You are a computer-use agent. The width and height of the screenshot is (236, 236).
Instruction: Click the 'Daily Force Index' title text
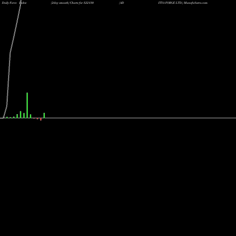(14, 3)
